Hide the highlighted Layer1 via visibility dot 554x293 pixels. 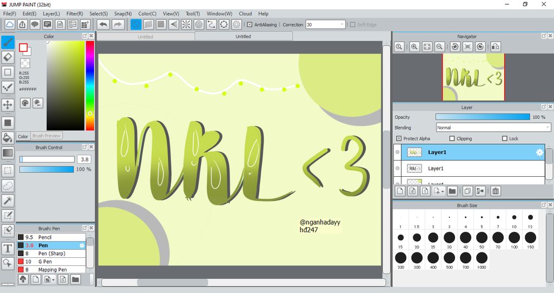[398, 152]
